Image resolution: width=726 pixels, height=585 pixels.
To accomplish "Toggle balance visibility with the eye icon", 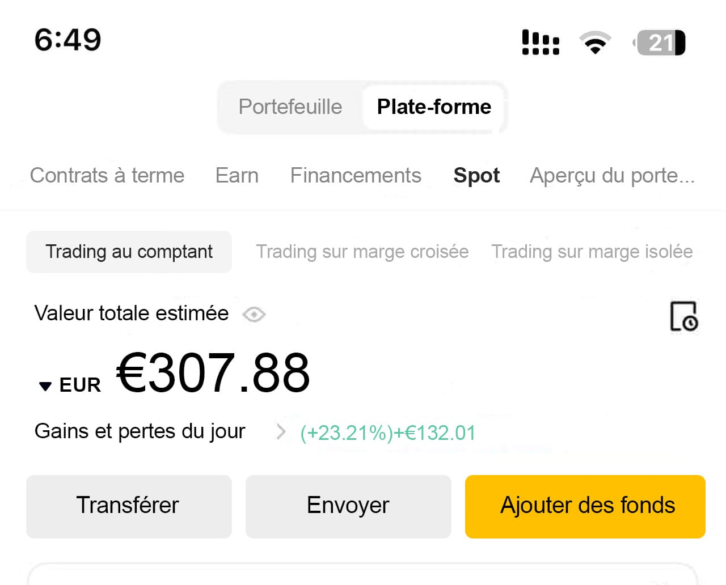I will pyautogui.click(x=254, y=315).
